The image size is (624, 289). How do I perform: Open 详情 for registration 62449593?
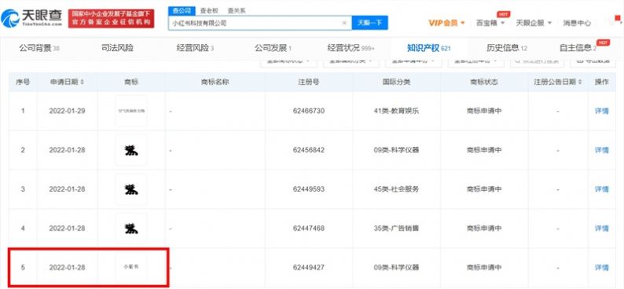[601, 189]
